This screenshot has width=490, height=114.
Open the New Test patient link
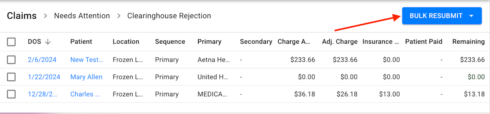pos(87,60)
